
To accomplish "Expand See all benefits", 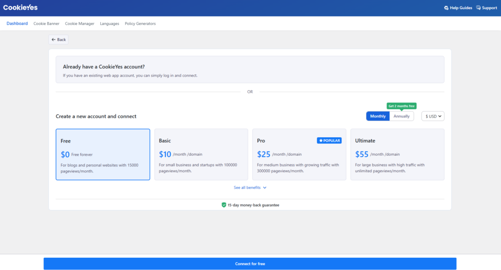I will point(250,187).
